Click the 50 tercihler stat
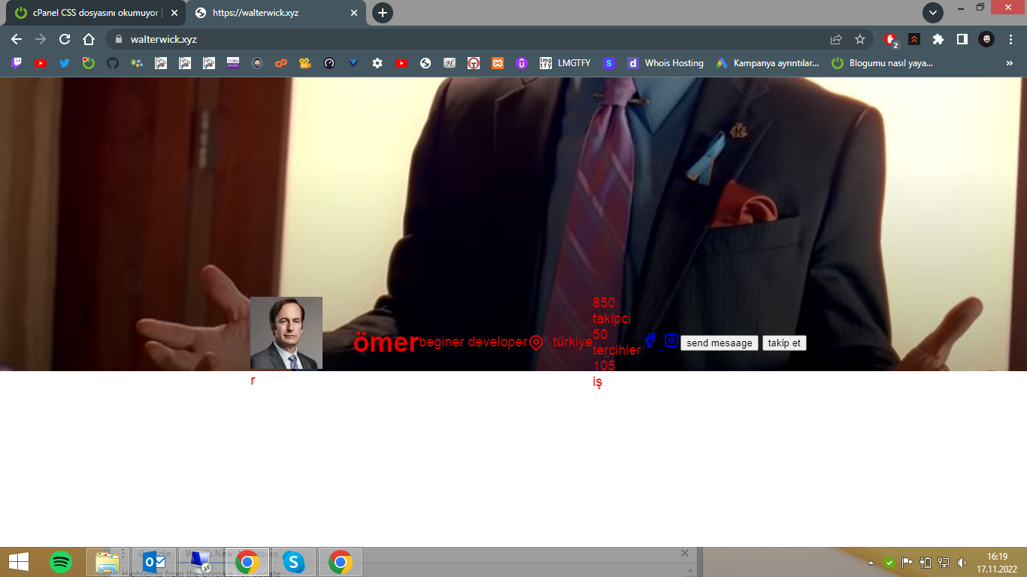This screenshot has height=577, width=1027. tap(617, 342)
